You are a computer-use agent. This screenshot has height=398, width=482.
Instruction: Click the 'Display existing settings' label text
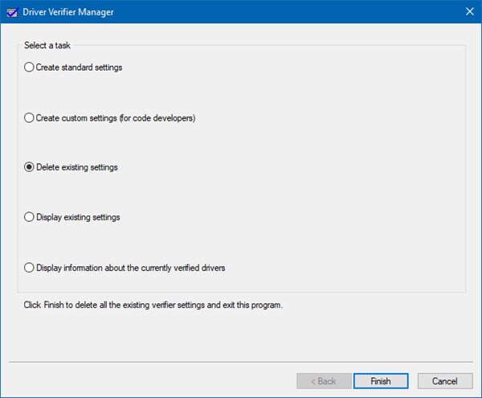tap(77, 217)
